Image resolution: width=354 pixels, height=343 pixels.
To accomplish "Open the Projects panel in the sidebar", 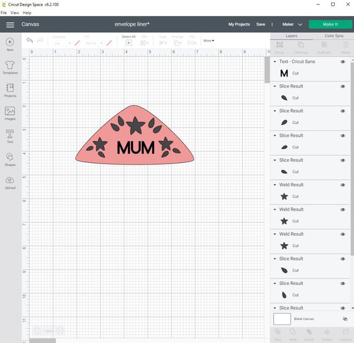I will coord(10,91).
